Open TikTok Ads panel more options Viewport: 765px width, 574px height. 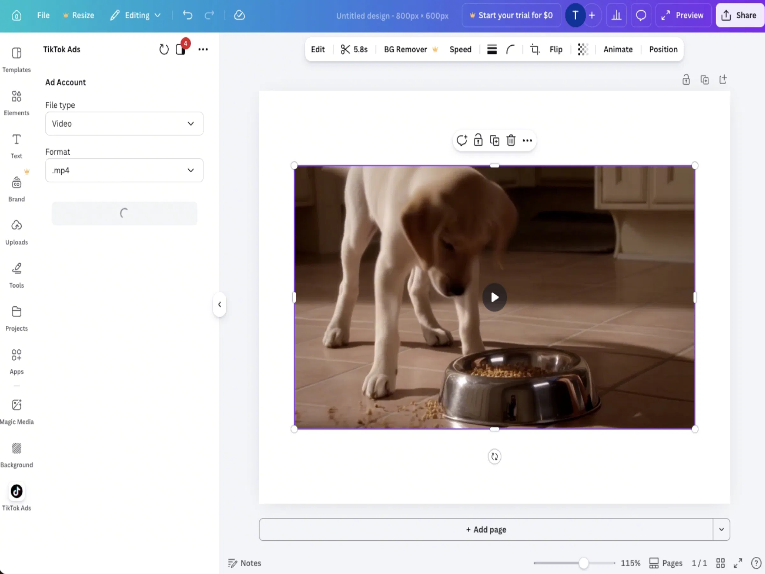203,49
